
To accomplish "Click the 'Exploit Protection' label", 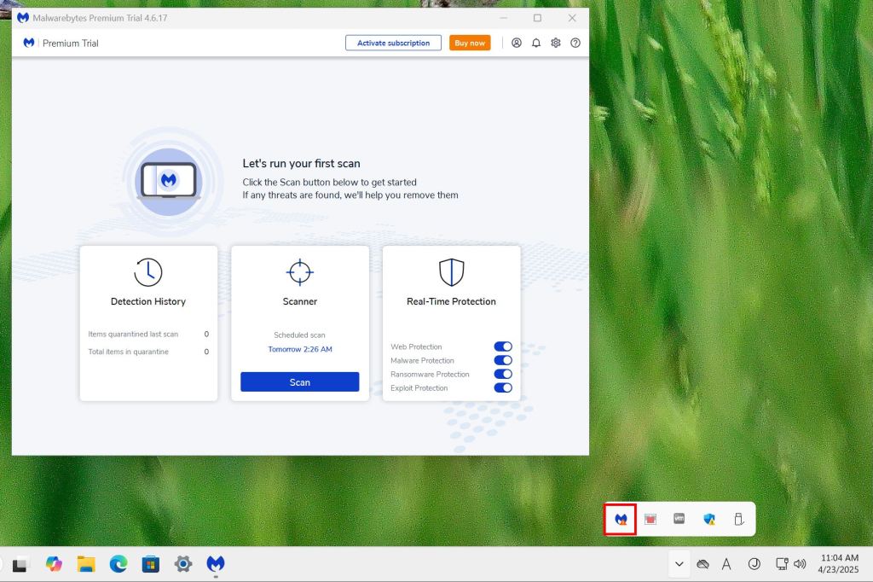I will (419, 388).
